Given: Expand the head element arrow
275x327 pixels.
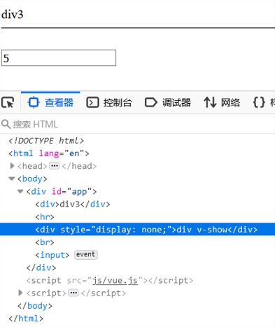Looking at the screenshot, I should [x=12, y=166].
